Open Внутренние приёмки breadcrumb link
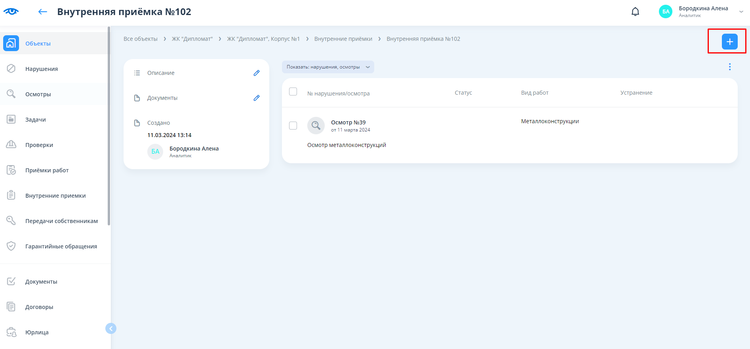 pyautogui.click(x=343, y=39)
